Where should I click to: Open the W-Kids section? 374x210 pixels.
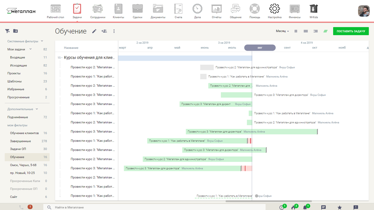[314, 11]
